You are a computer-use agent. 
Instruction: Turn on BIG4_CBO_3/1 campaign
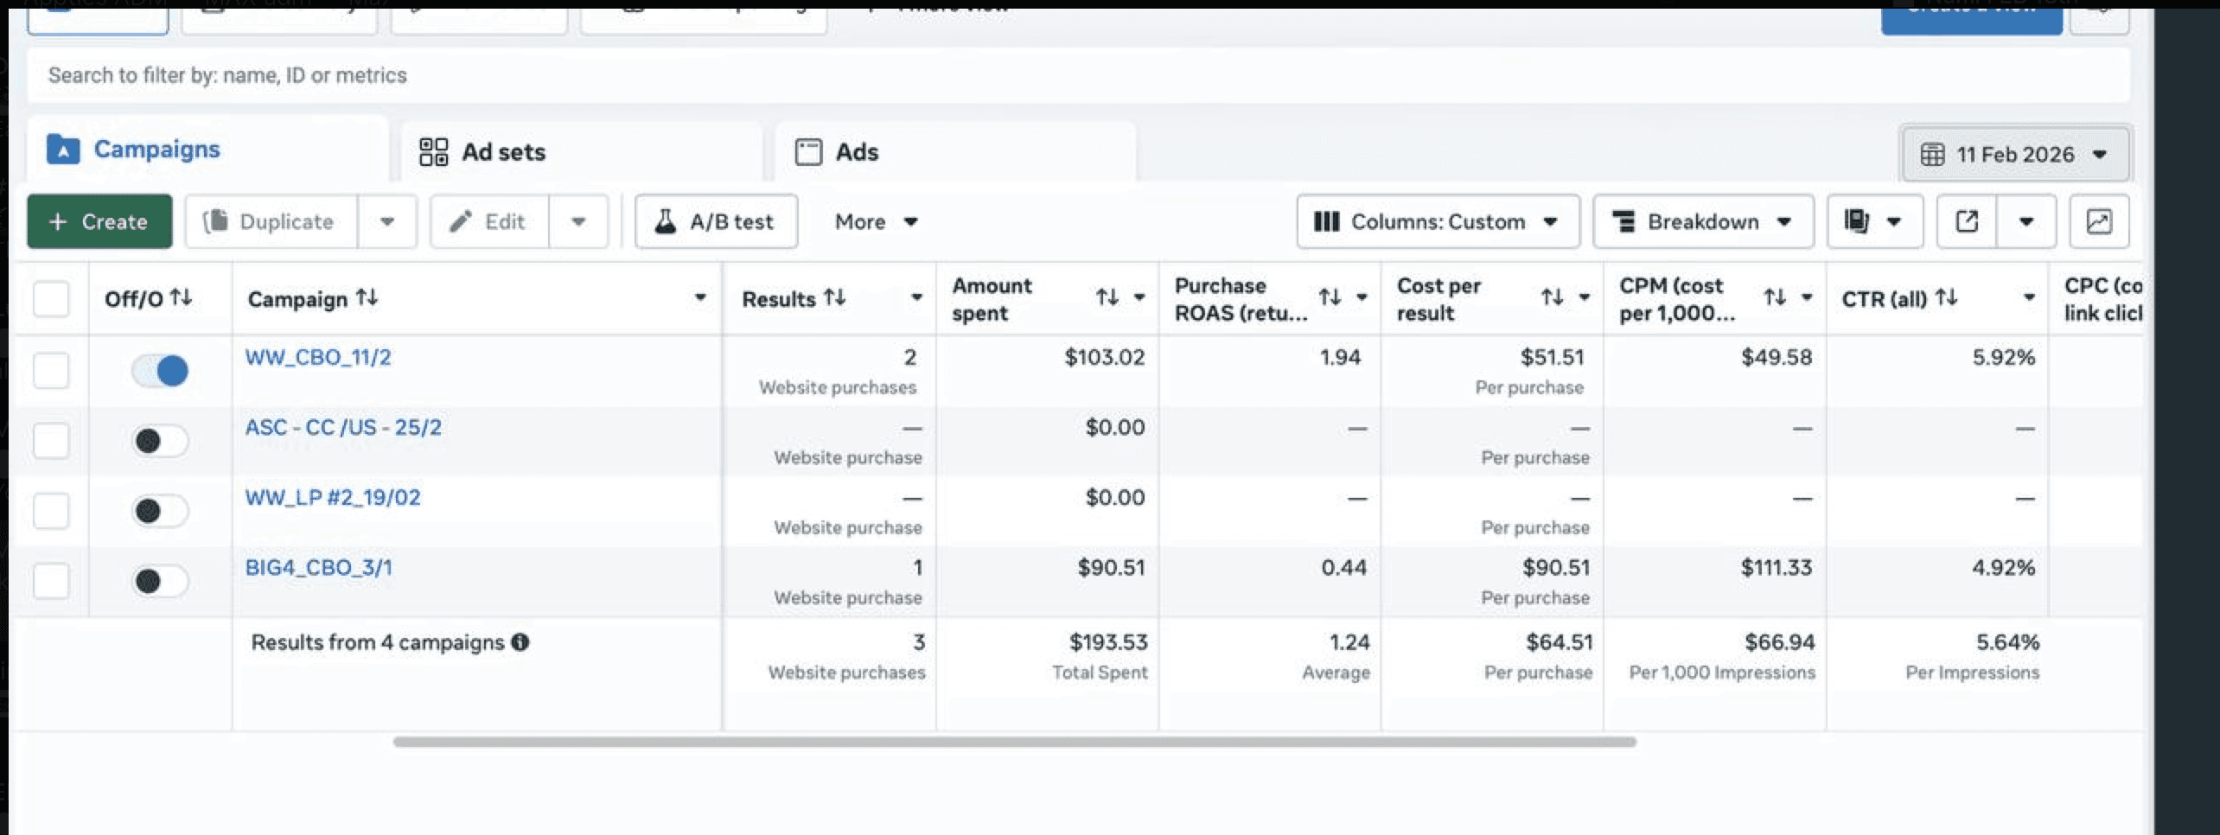(x=160, y=581)
